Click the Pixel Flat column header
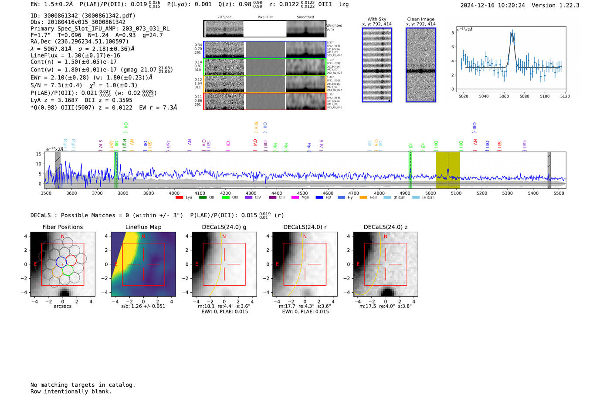 (x=265, y=17)
